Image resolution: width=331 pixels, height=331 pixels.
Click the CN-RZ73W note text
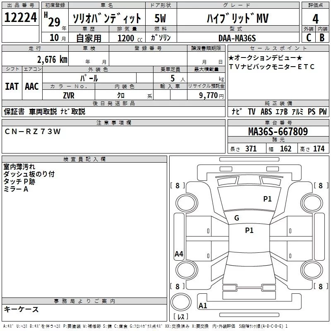click(33, 132)
